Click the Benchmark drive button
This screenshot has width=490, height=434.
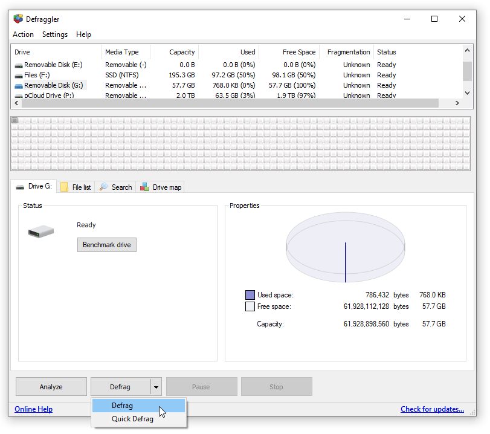tap(107, 245)
